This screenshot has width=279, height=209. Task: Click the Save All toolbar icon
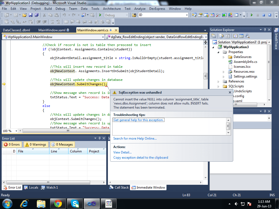pyautogui.click(x=37, y=15)
